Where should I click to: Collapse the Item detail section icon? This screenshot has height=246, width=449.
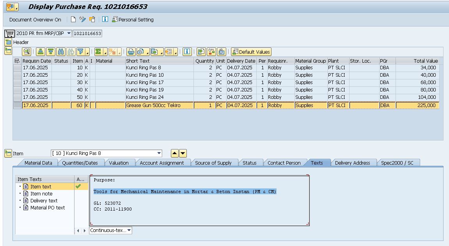(x=8, y=153)
